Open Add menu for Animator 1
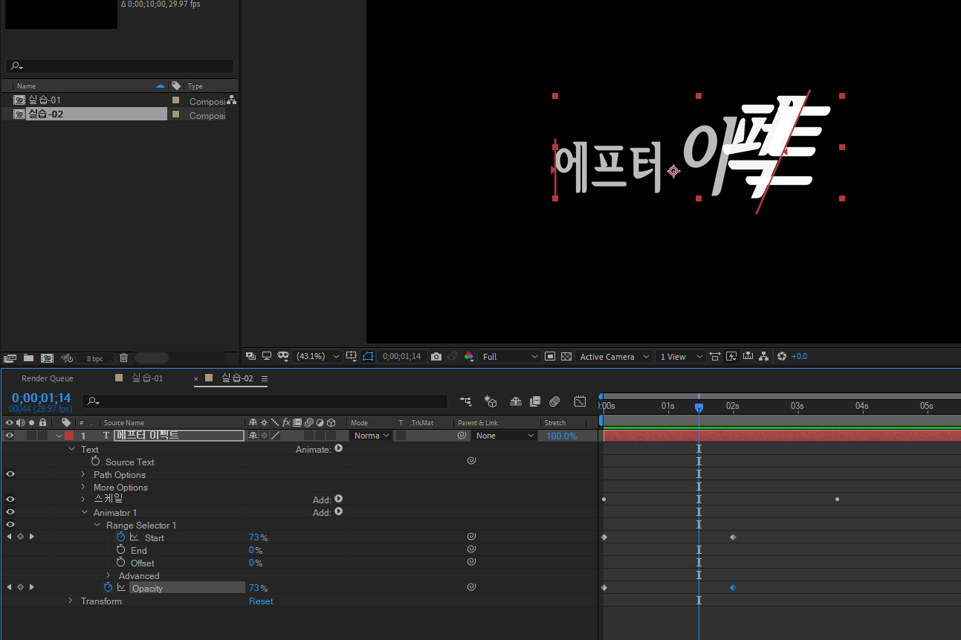961x640 pixels. pos(338,511)
